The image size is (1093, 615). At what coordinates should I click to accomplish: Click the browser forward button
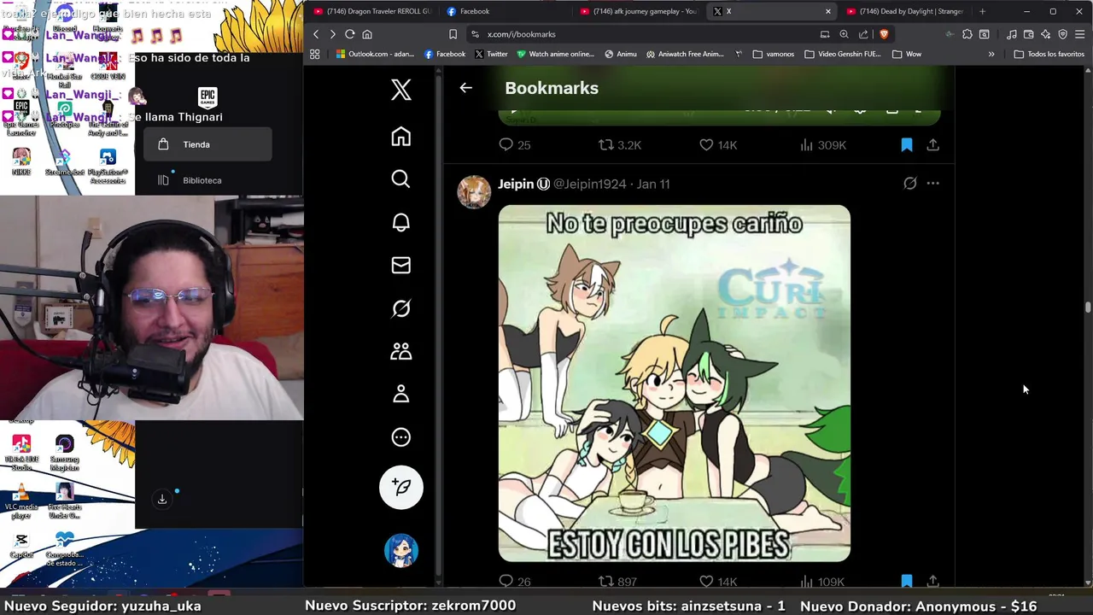(332, 34)
